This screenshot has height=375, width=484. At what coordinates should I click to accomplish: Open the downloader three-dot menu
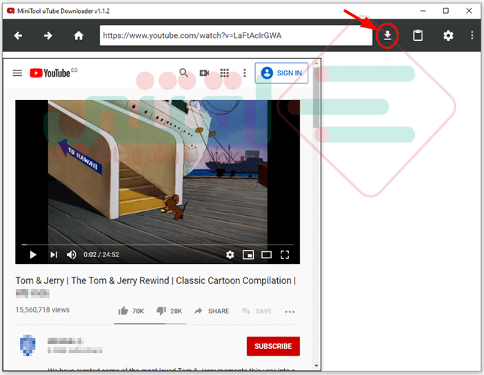tap(472, 35)
